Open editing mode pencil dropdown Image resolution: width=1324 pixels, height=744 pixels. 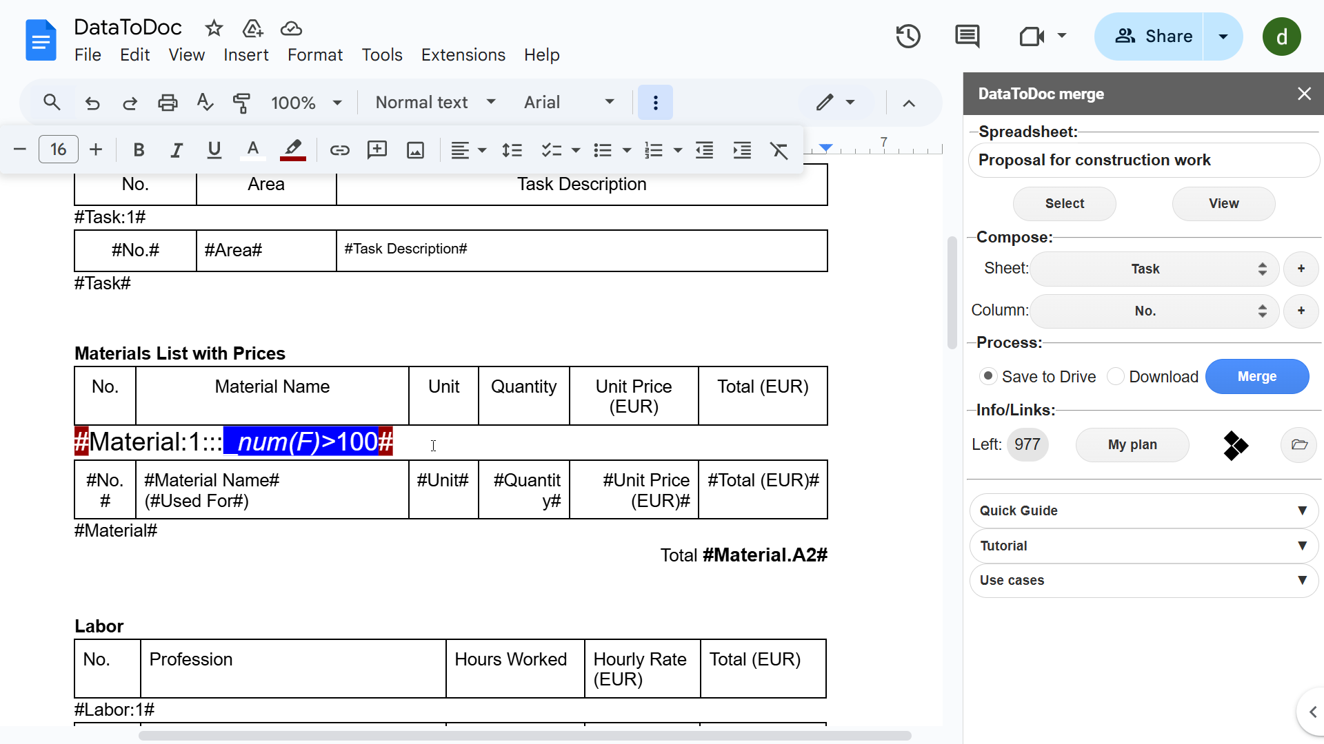point(836,103)
